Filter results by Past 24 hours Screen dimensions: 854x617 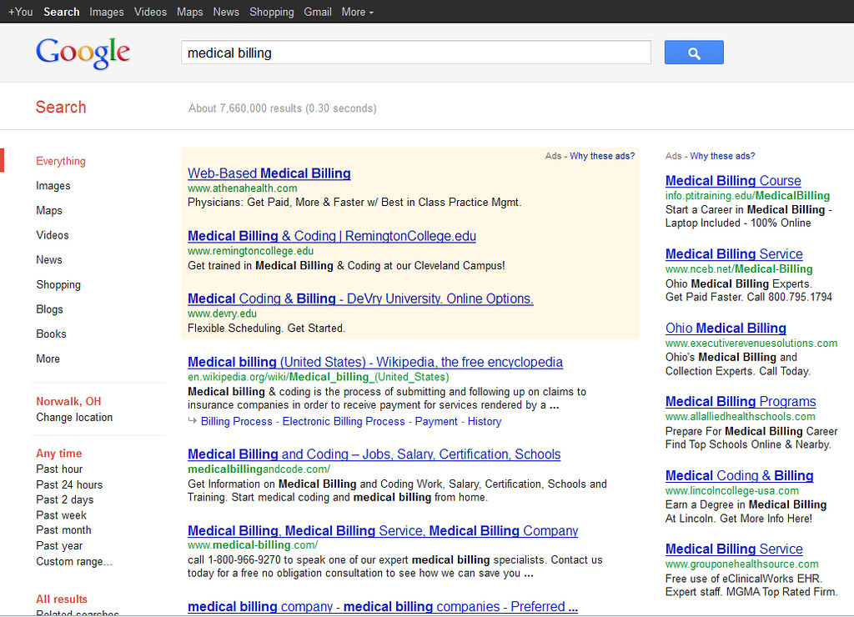[x=69, y=484]
